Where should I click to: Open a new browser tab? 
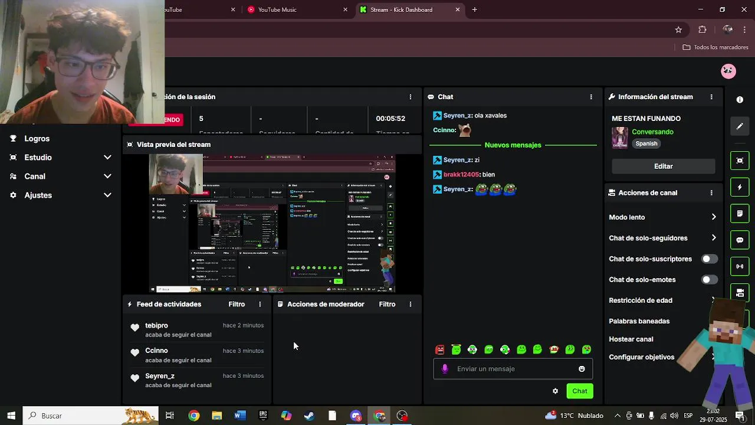pyautogui.click(x=474, y=9)
